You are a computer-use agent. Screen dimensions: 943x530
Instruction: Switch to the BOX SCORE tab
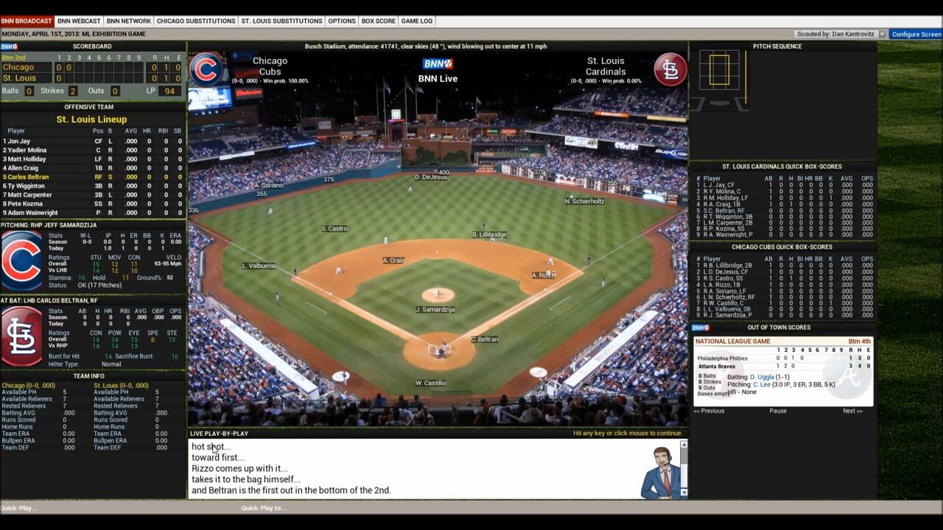pyautogui.click(x=378, y=21)
